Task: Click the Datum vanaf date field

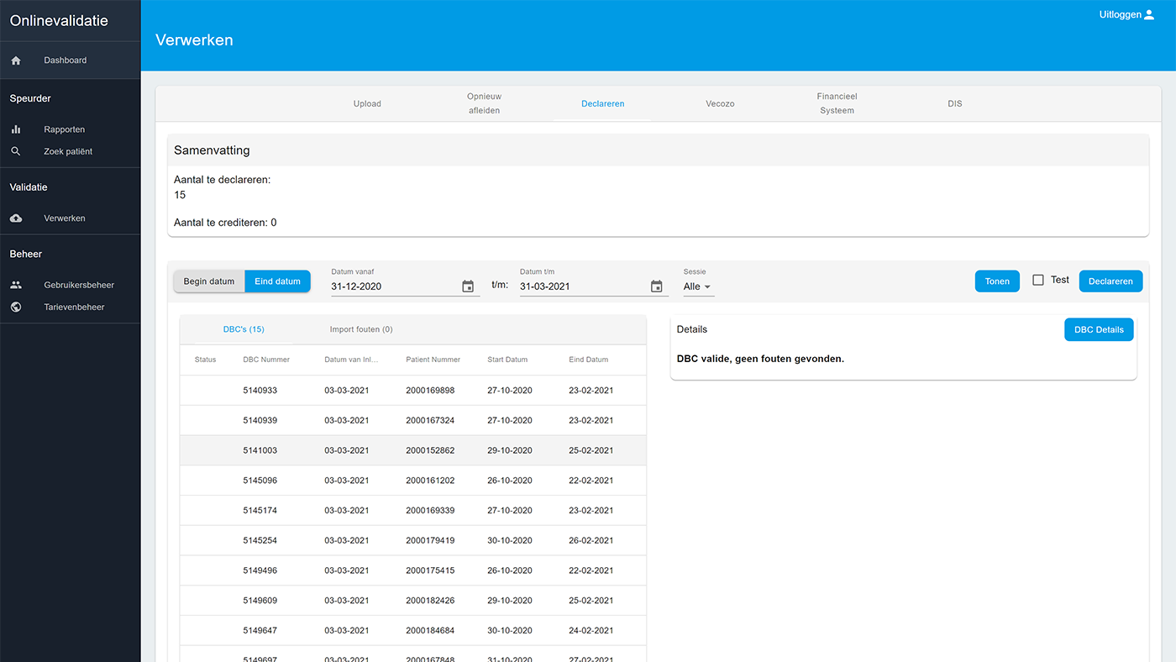Action: tap(393, 286)
